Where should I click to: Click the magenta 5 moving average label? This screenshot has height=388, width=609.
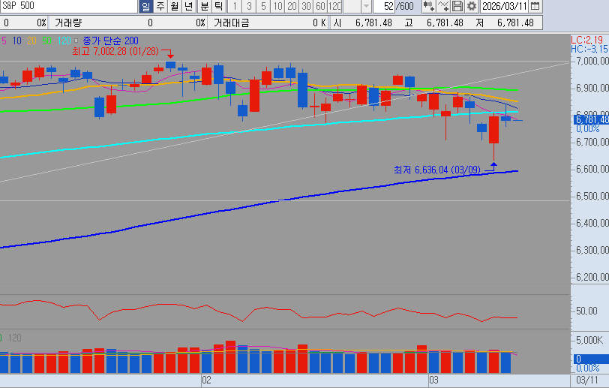click(x=4, y=41)
